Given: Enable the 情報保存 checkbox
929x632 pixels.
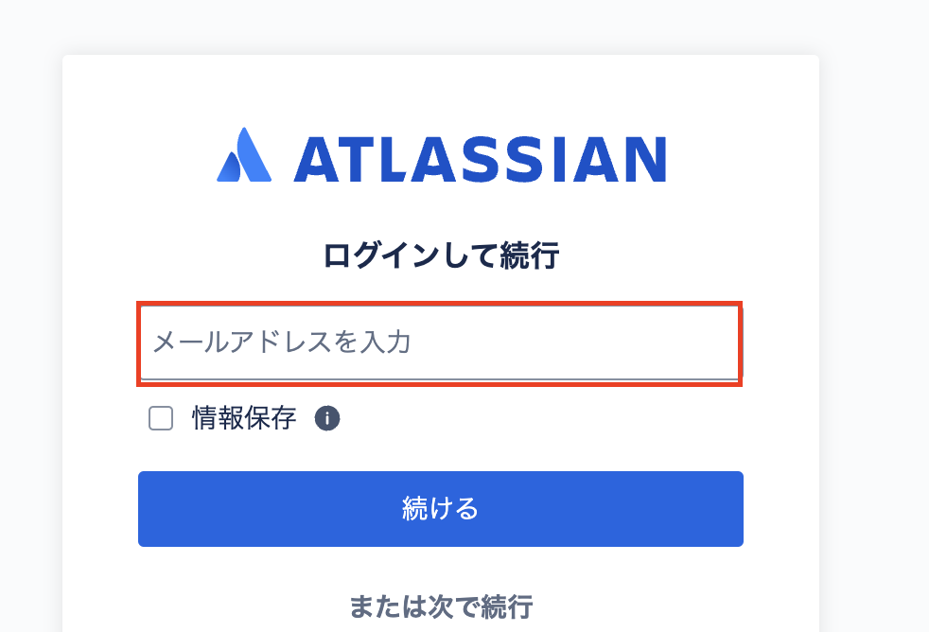Looking at the screenshot, I should pyautogui.click(x=161, y=418).
